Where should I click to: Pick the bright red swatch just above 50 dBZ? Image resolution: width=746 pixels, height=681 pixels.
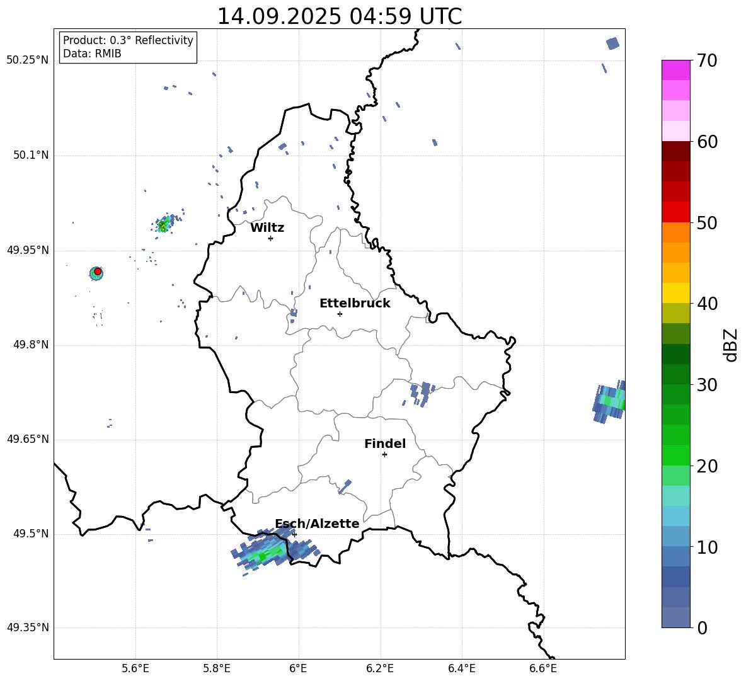click(676, 212)
